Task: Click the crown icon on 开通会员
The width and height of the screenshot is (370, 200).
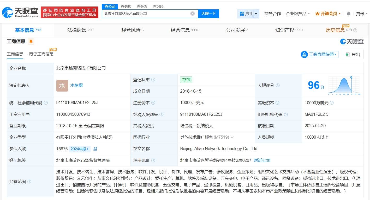Action: click(317, 14)
